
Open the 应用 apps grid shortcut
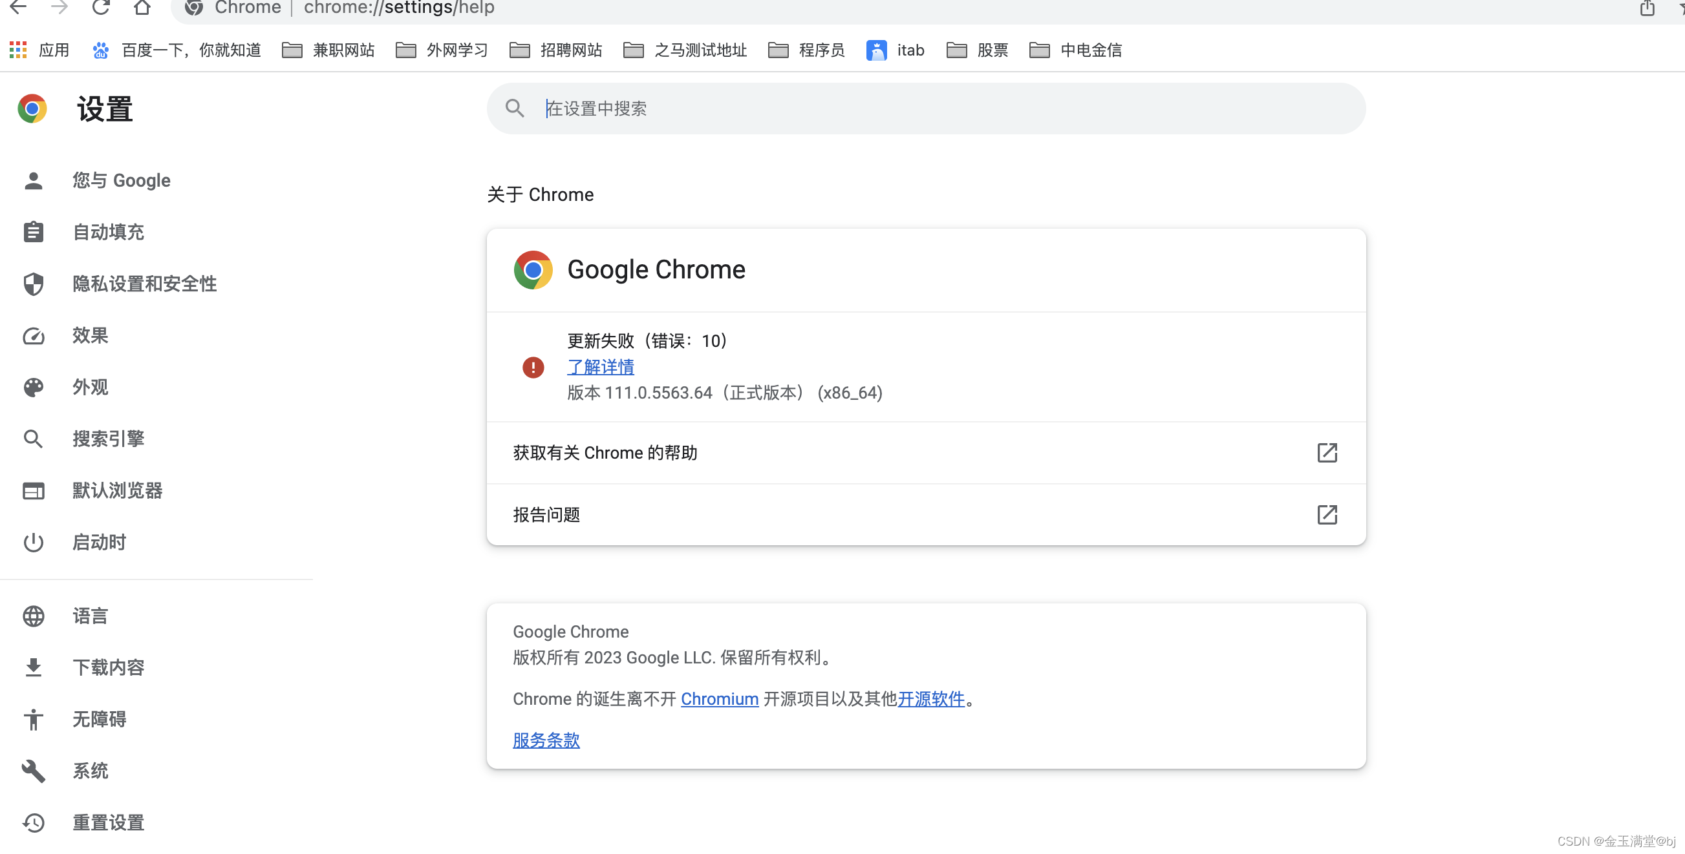pyautogui.click(x=39, y=50)
